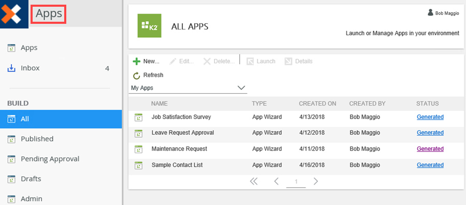466x205 pixels.
Task: Select the Leave Request Approval row icon
Action: 138,134
